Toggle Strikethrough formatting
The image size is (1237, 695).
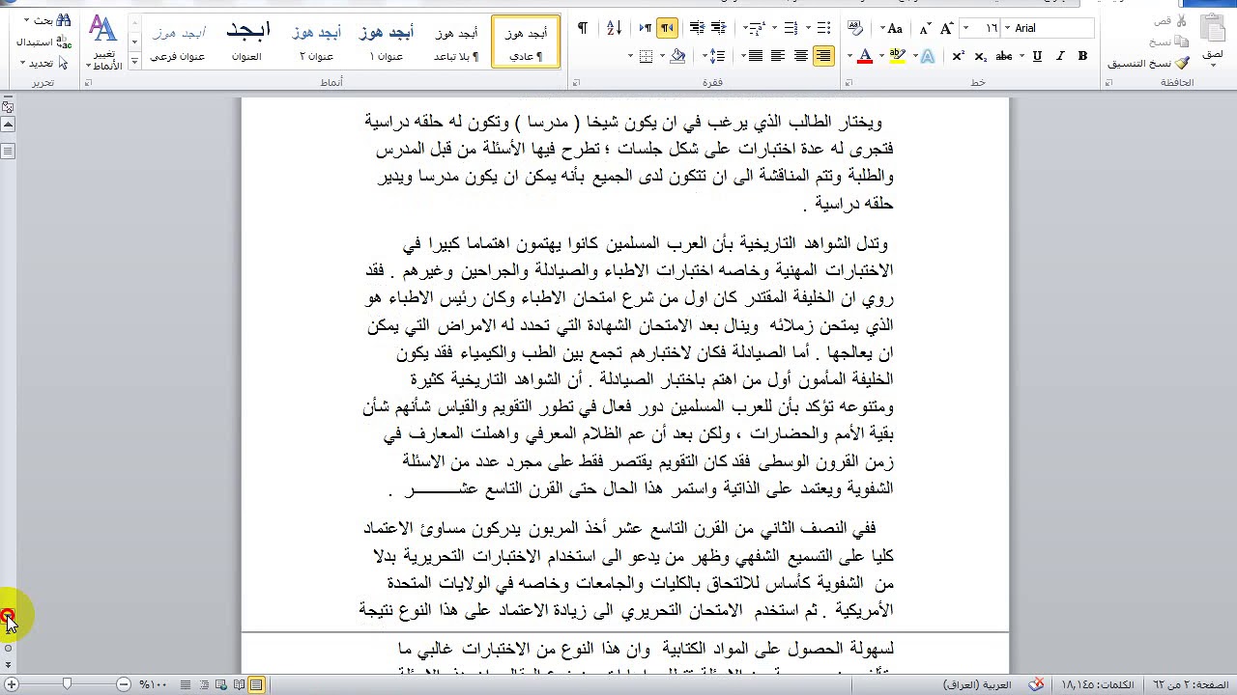point(1003,56)
